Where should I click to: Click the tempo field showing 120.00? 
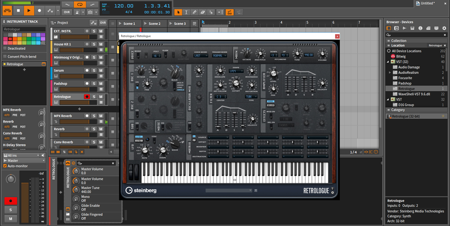123,6
